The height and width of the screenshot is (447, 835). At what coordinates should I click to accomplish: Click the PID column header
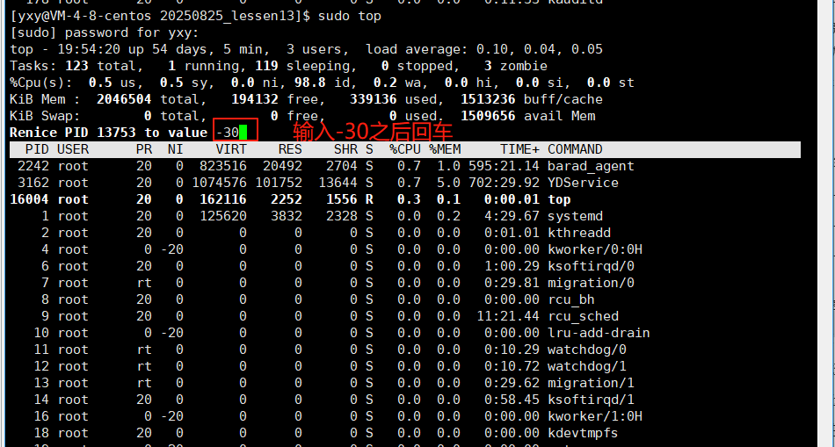click(x=36, y=149)
